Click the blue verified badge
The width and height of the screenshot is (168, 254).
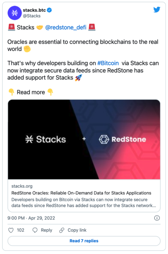49,10
